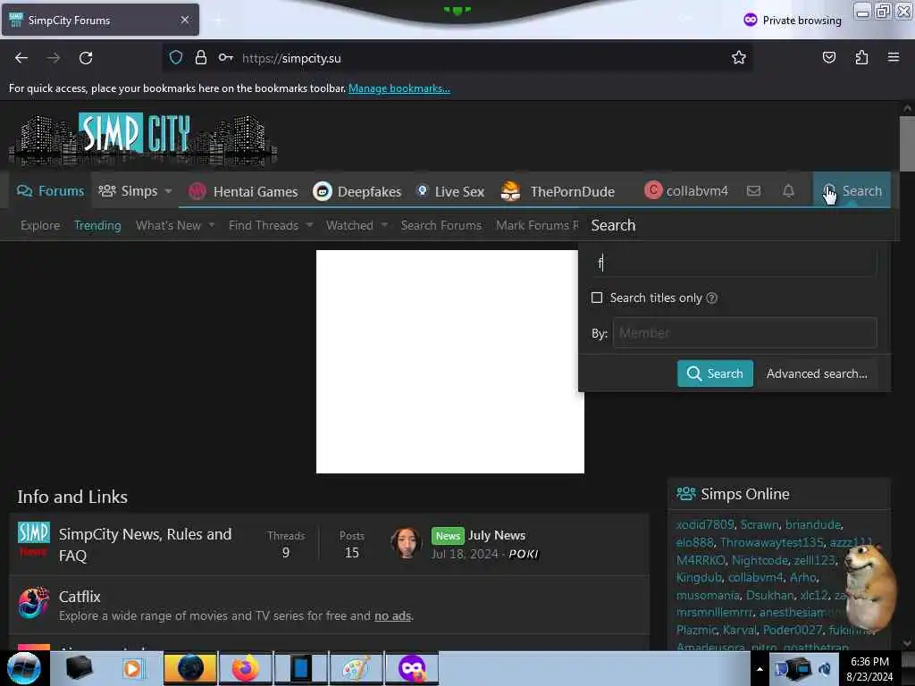The width and height of the screenshot is (915, 686).
Task: Go back using the browser back arrow
Action: 21,58
